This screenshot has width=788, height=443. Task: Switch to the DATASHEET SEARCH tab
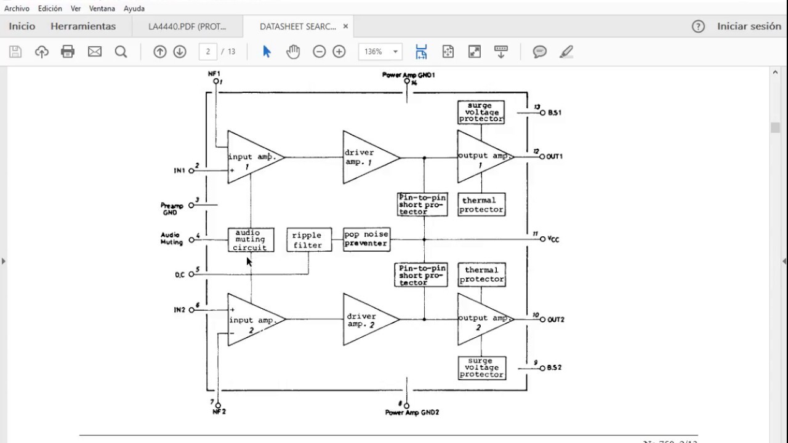coord(298,26)
